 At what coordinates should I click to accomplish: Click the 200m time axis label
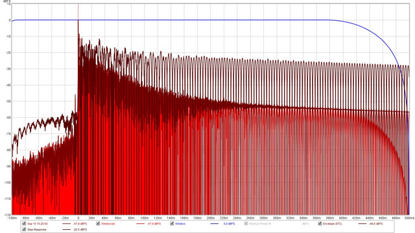[210, 218]
